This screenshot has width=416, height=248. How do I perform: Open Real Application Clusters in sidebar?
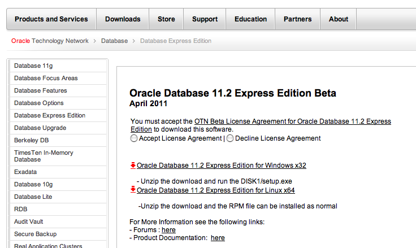[58, 245]
